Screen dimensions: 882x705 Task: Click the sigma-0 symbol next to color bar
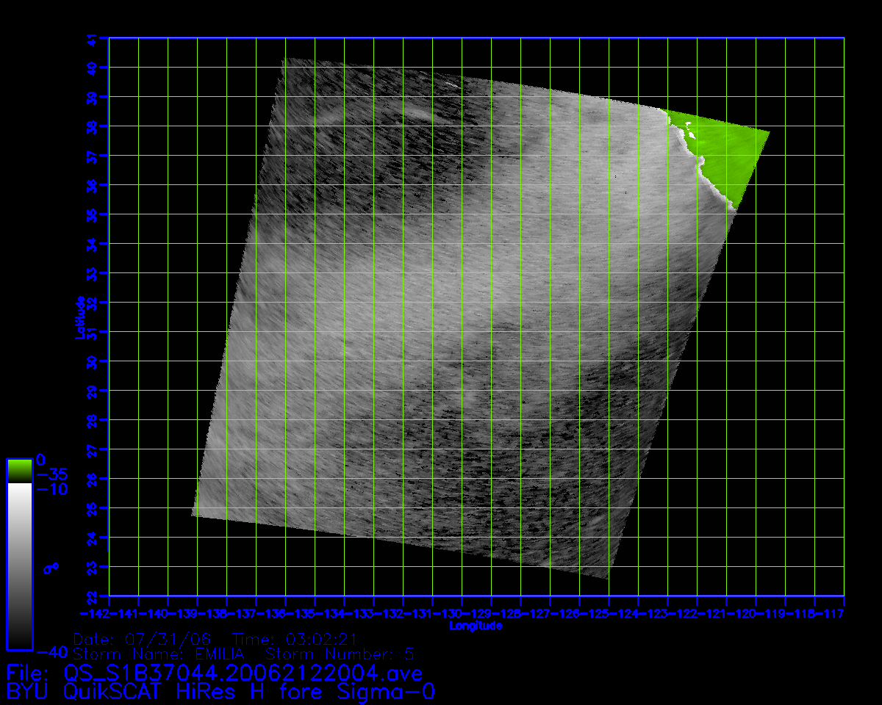click(x=51, y=568)
